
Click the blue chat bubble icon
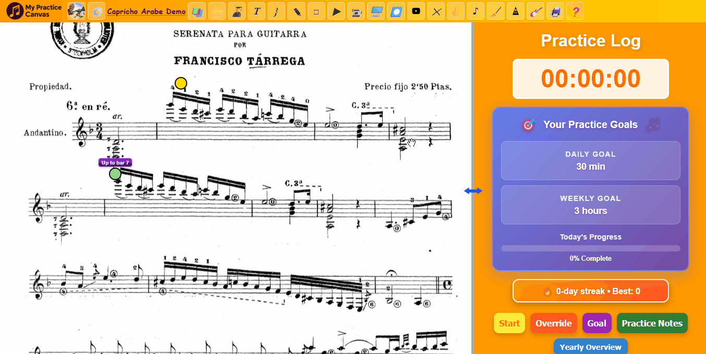(x=396, y=11)
